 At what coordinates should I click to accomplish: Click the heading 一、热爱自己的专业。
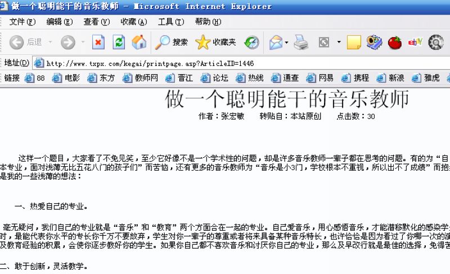click(x=51, y=207)
